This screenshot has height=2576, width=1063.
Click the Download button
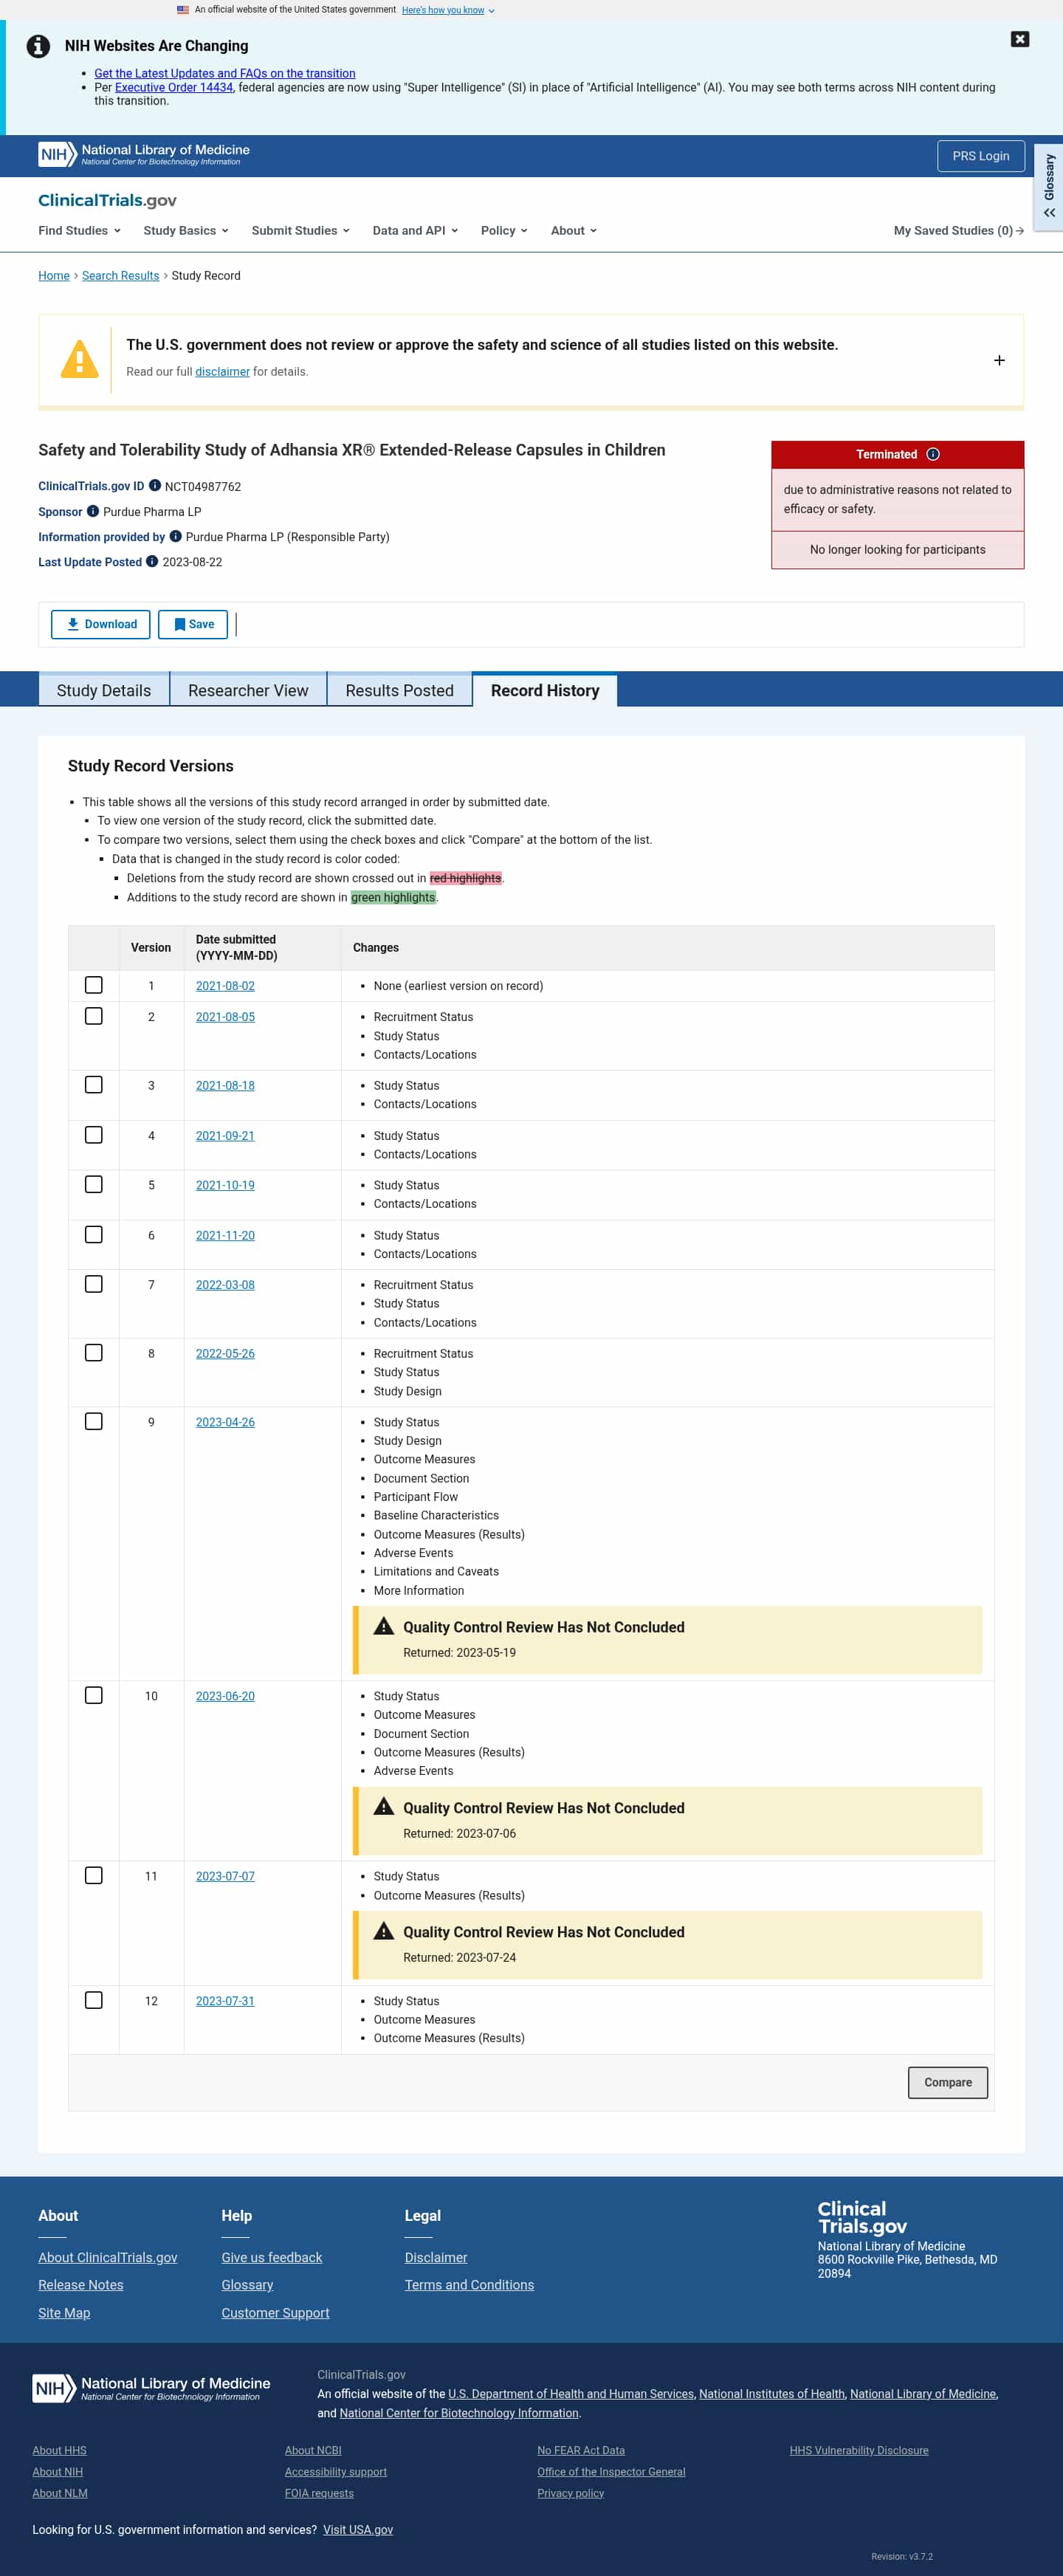point(101,624)
